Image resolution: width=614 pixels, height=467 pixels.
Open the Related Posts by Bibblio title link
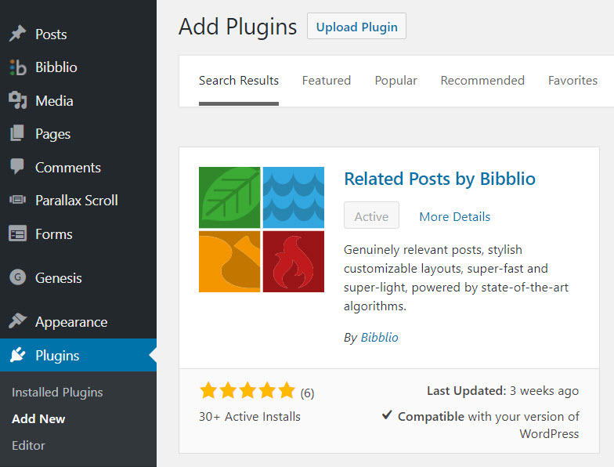pyautogui.click(x=439, y=179)
